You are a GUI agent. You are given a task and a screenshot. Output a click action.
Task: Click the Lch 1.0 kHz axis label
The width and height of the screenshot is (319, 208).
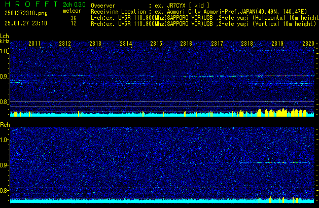point(4,51)
